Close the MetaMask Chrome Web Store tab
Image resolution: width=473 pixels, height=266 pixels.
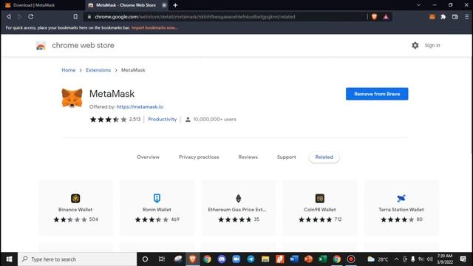pos(164,5)
